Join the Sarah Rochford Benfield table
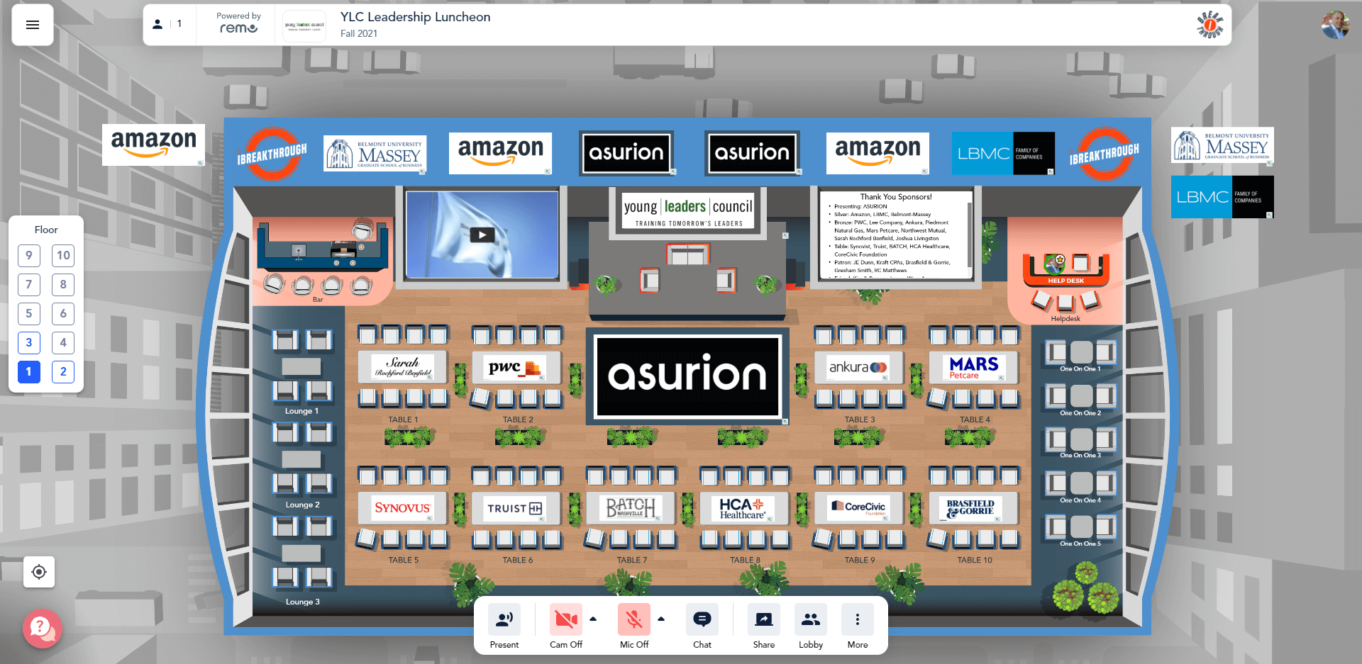 tap(403, 368)
